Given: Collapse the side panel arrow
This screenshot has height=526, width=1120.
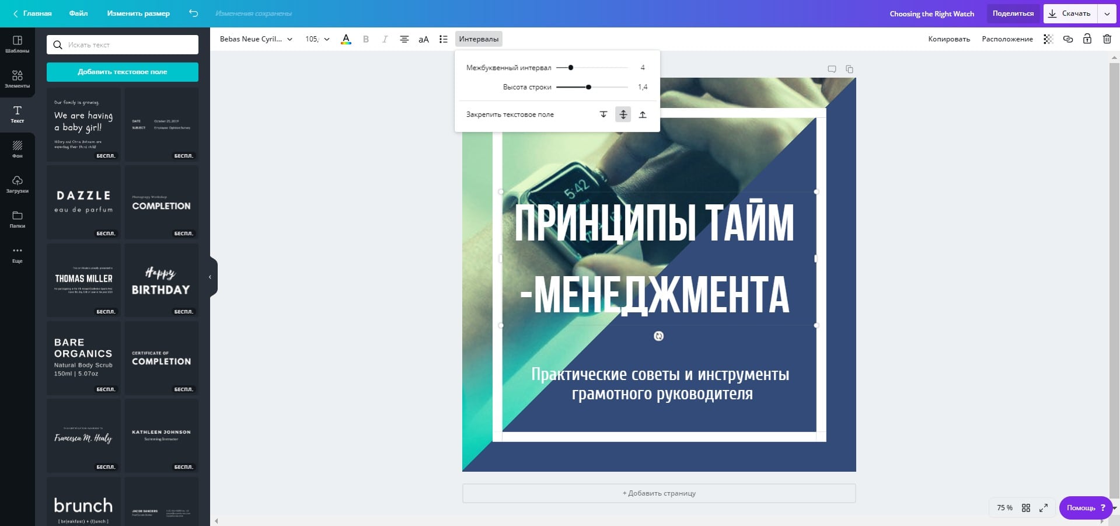Looking at the screenshot, I should 212,277.
